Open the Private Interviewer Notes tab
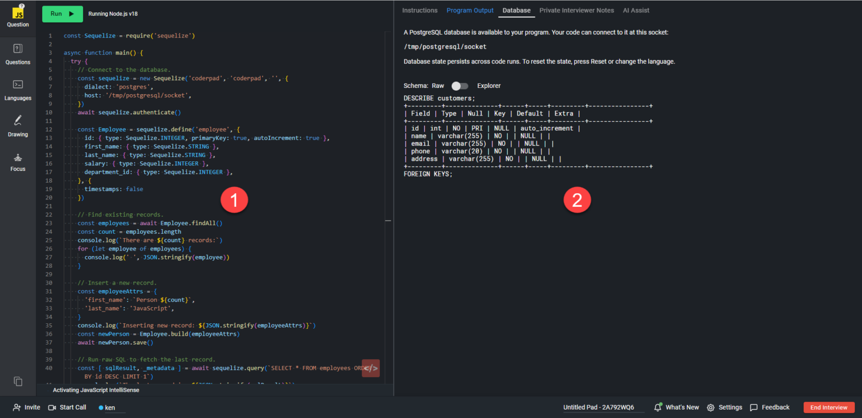862x418 pixels. (576, 10)
